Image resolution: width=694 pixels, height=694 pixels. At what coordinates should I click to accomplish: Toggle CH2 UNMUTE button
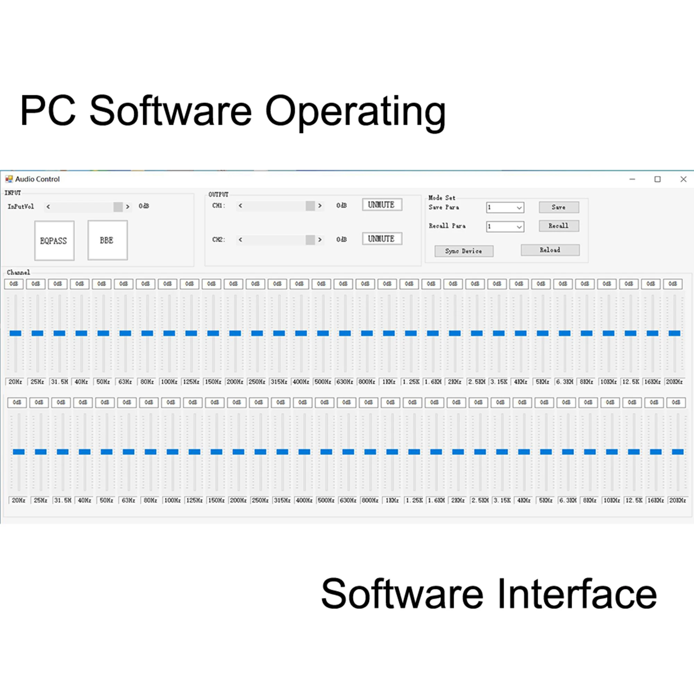[381, 238]
